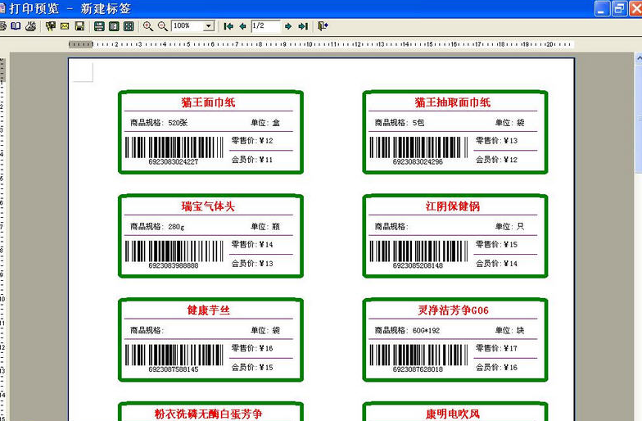Viewport: 642px width, 421px height.
Task: Click 单位: 只 on 江阴保健锅 label
Action: click(509, 226)
